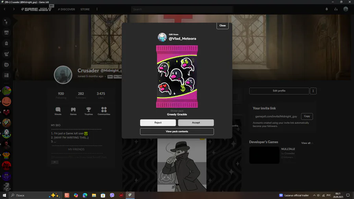This screenshot has width=354, height=199.
Task: Open the Store tab
Action: [x=85, y=9]
